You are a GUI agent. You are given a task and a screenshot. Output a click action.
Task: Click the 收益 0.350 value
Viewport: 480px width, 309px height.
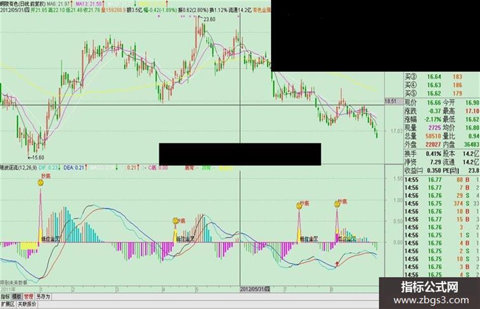point(433,170)
